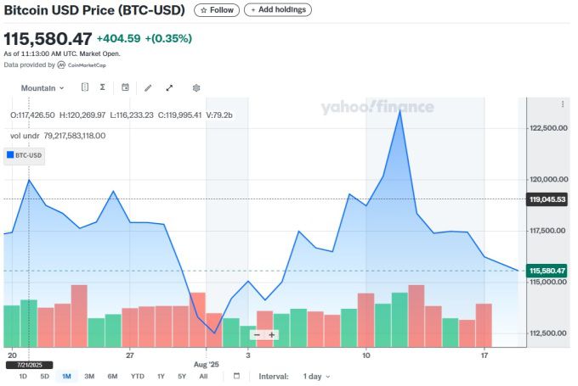Show the All time range
Screen dimensions: 578x386
pyautogui.click(x=203, y=376)
